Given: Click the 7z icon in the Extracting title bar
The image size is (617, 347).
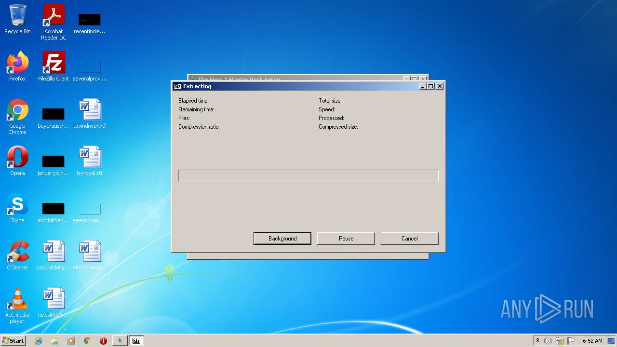Looking at the screenshot, I should tap(177, 86).
